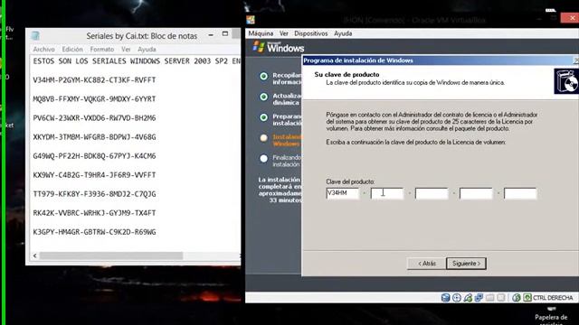
Task: Open the Ayuda menu in VirtualBox
Action: 343,33
